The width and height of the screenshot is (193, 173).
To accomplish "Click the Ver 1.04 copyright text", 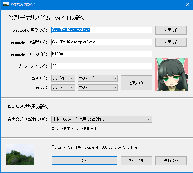I will (94, 147).
